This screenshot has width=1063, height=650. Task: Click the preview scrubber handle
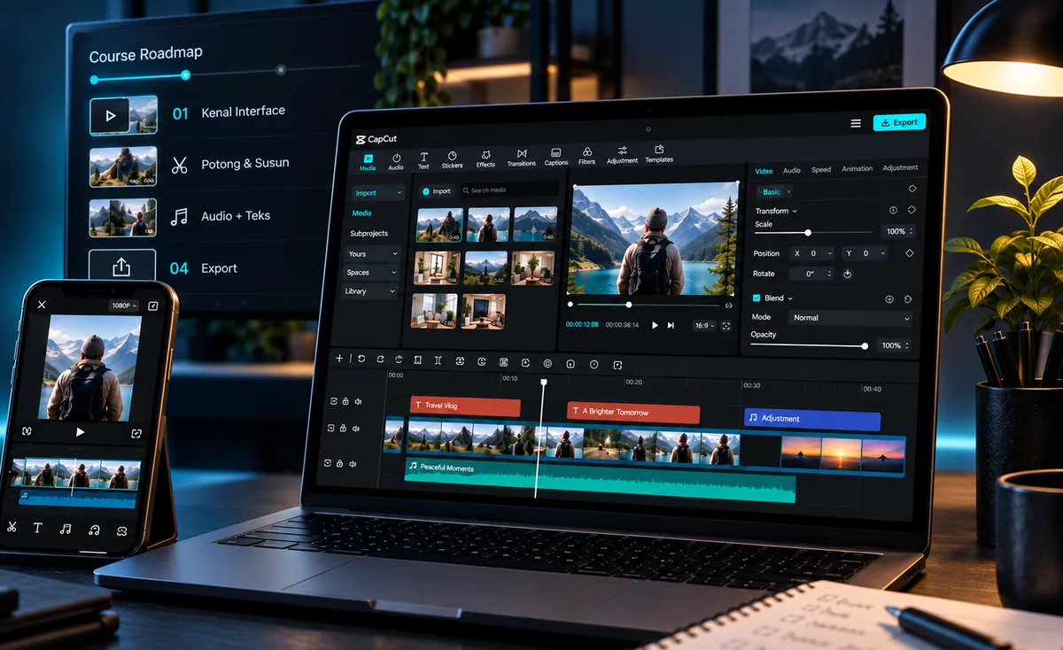[x=629, y=305]
